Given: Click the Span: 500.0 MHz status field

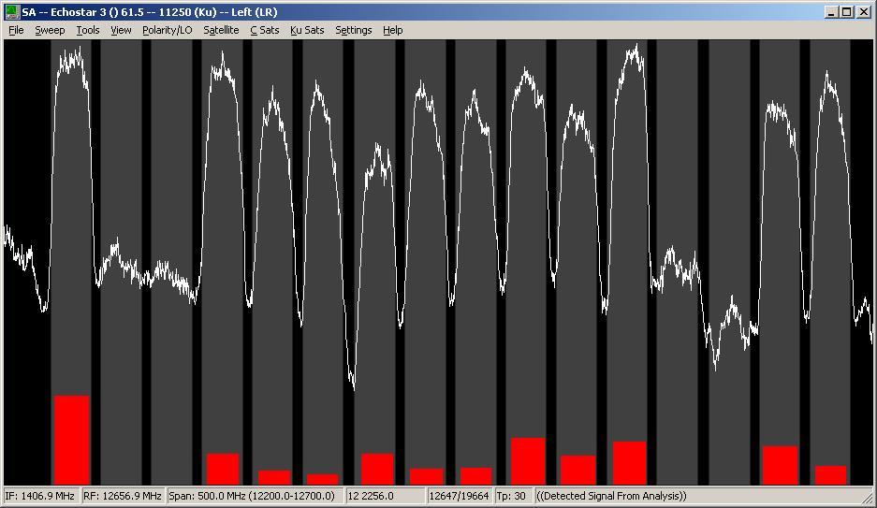Looking at the screenshot, I should pyautogui.click(x=255, y=496).
